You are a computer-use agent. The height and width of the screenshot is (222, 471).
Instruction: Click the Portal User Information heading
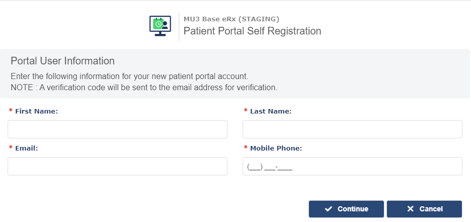pyautogui.click(x=62, y=61)
